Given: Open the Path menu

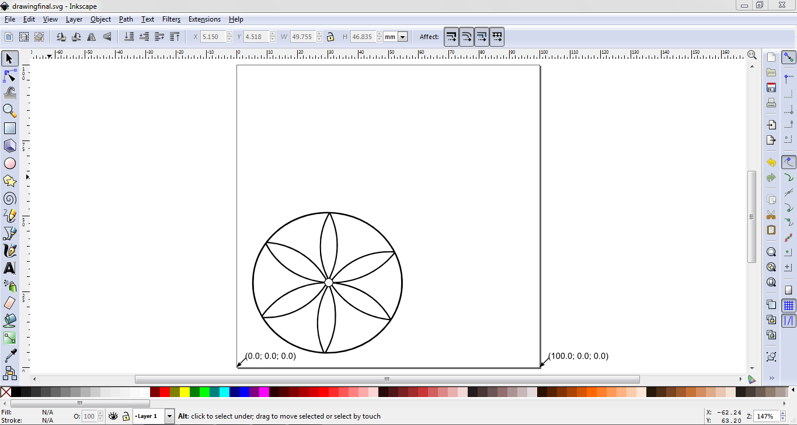Looking at the screenshot, I should (126, 19).
